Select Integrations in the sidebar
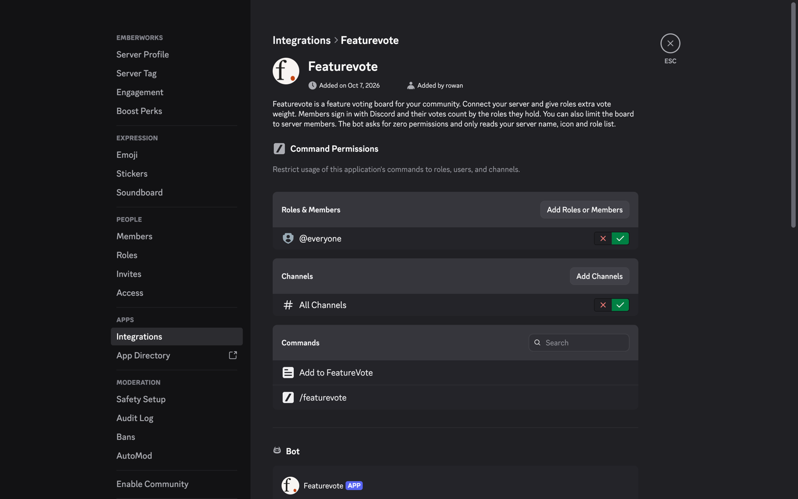 tap(177, 337)
